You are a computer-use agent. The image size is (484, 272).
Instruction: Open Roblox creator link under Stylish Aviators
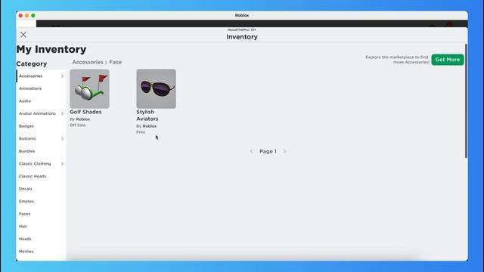coord(150,126)
